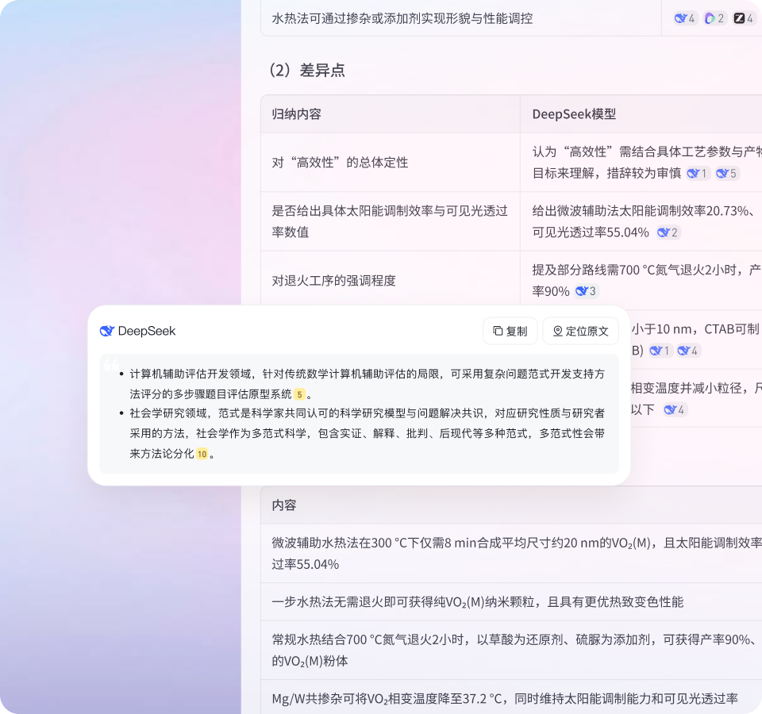762x714 pixels.
Task: Click the 定位原文 button to locate source
Action: (581, 332)
